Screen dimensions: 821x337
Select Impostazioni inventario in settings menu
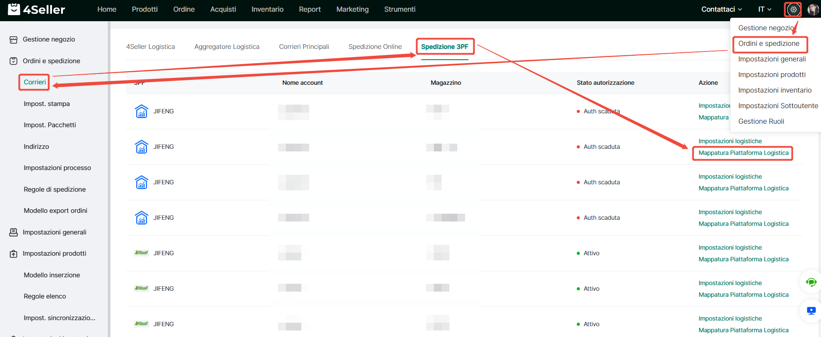point(775,90)
